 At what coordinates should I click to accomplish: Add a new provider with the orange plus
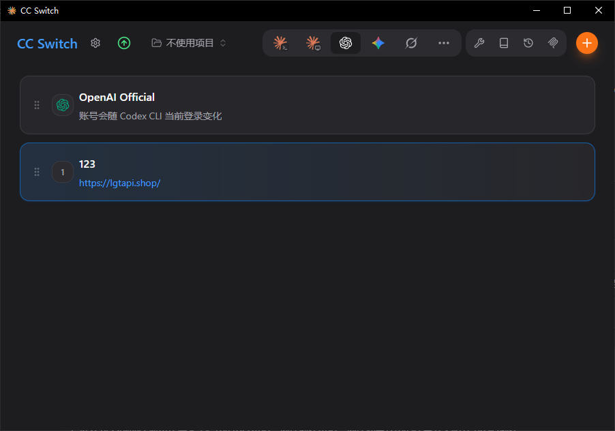coord(587,43)
